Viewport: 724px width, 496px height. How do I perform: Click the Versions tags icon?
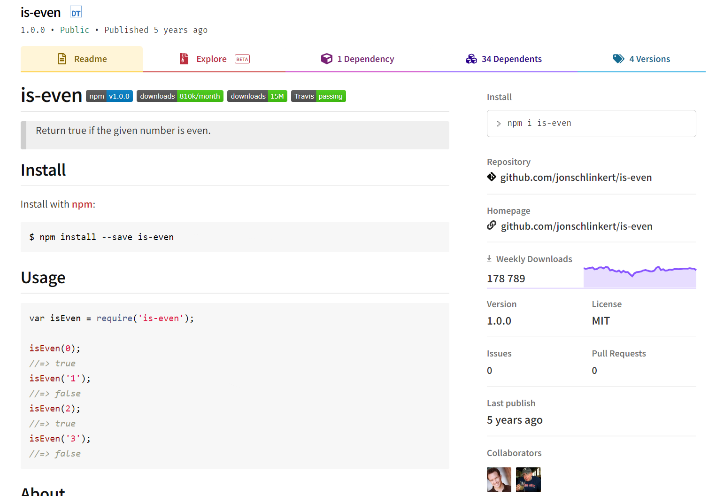(x=619, y=59)
